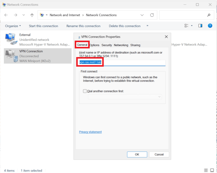Close the VPN Connection Properties dialog
217x173 pixels.
coord(166,37)
